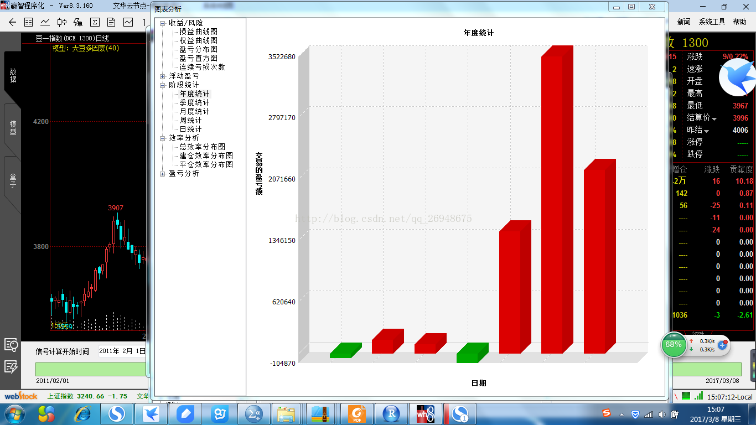Select 损益曲线图 in tree
This screenshot has height=425, width=756.
point(198,32)
